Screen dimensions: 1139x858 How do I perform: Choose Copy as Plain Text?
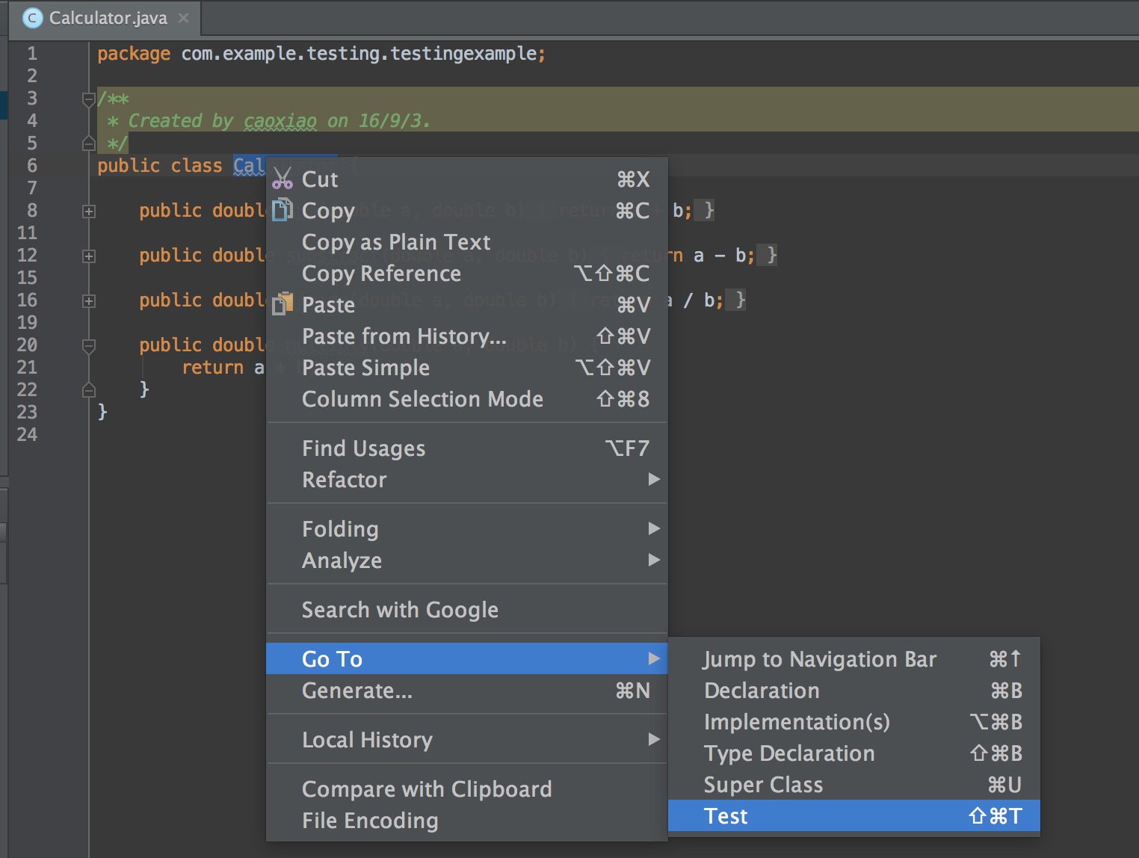coord(466,242)
